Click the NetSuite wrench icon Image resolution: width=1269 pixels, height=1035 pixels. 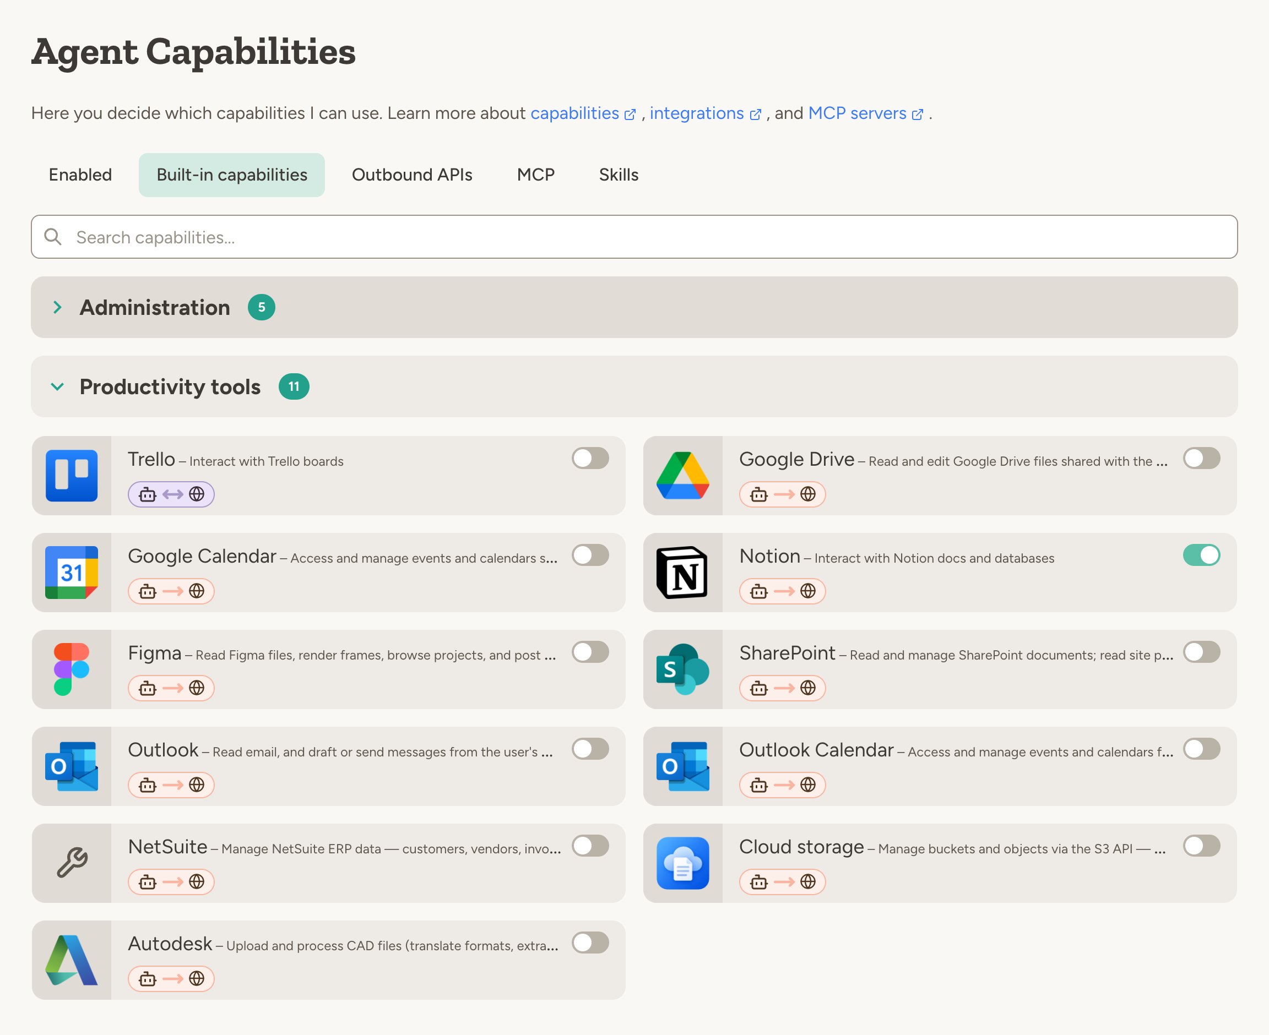(72, 863)
